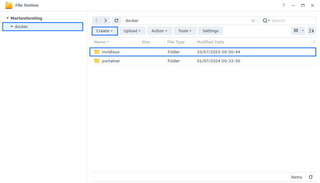This screenshot has height=183, width=320.
Task: Click the back navigation arrow
Action: 96,20
